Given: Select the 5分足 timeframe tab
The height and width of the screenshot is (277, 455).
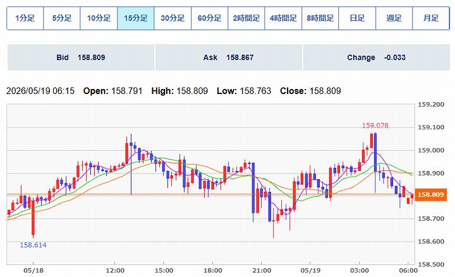Looking at the screenshot, I should point(62,18).
